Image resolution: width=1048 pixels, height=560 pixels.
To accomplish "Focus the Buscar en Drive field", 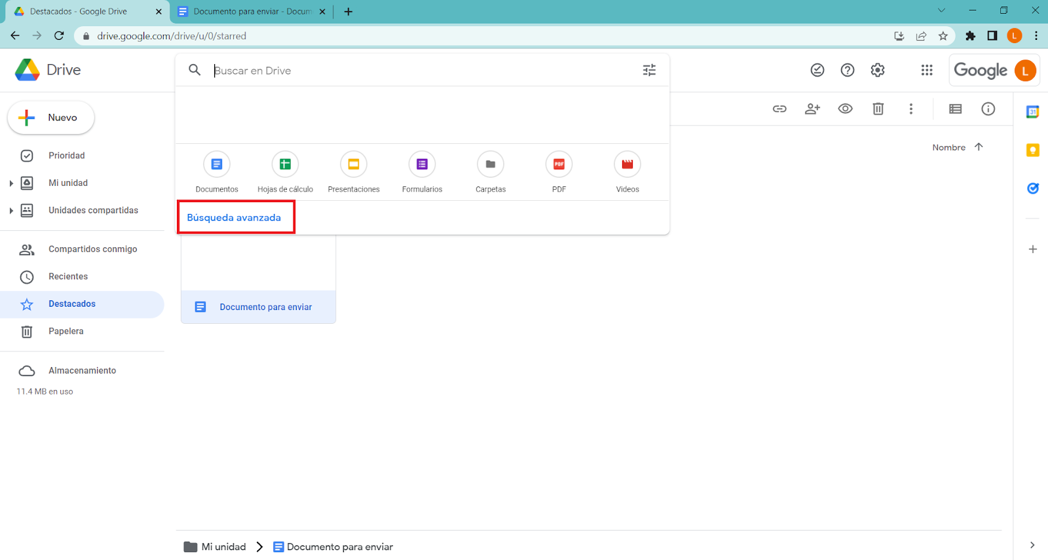I will [x=422, y=71].
